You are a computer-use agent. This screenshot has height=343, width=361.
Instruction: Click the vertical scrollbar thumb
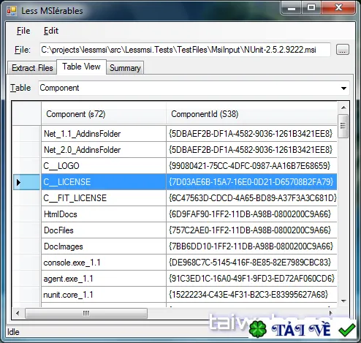tap(343, 126)
